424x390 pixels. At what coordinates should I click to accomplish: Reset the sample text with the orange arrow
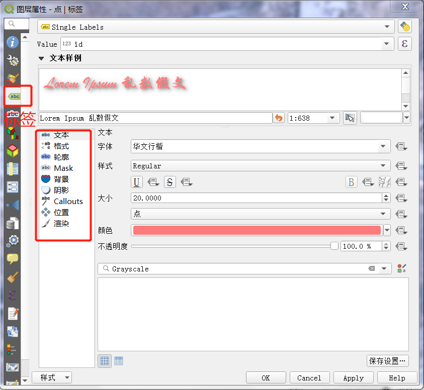click(279, 118)
